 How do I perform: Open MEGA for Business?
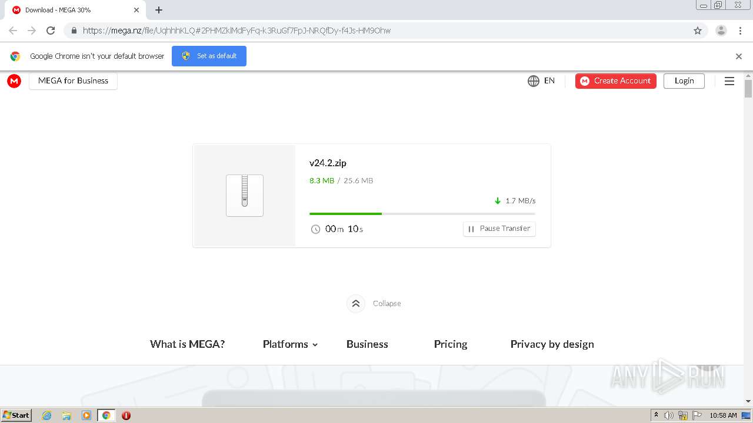pos(73,81)
